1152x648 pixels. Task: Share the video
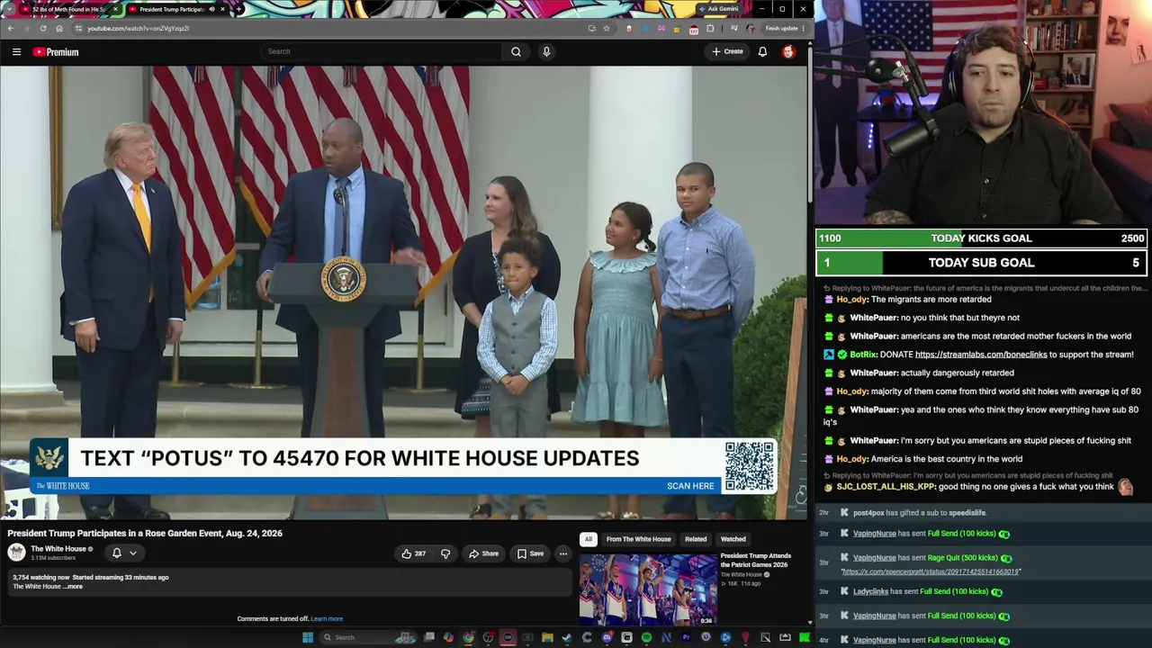click(x=484, y=553)
